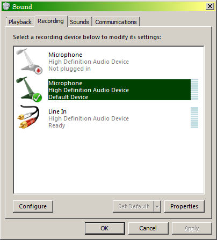Select the Recording tab

[50, 21]
